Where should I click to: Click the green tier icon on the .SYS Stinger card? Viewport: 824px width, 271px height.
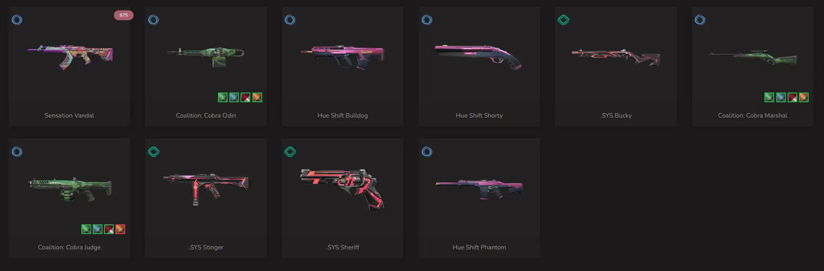(153, 152)
